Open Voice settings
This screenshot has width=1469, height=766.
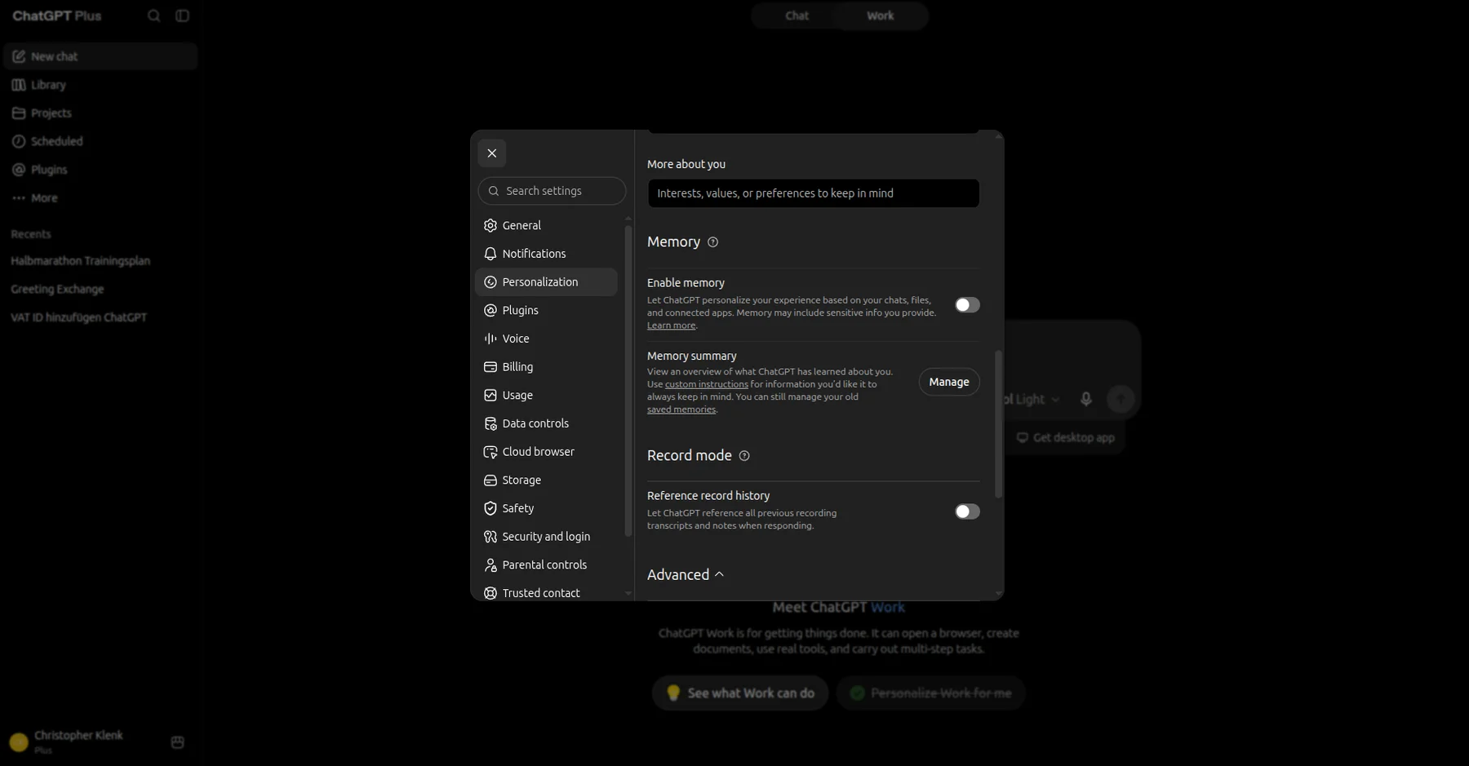click(546, 339)
